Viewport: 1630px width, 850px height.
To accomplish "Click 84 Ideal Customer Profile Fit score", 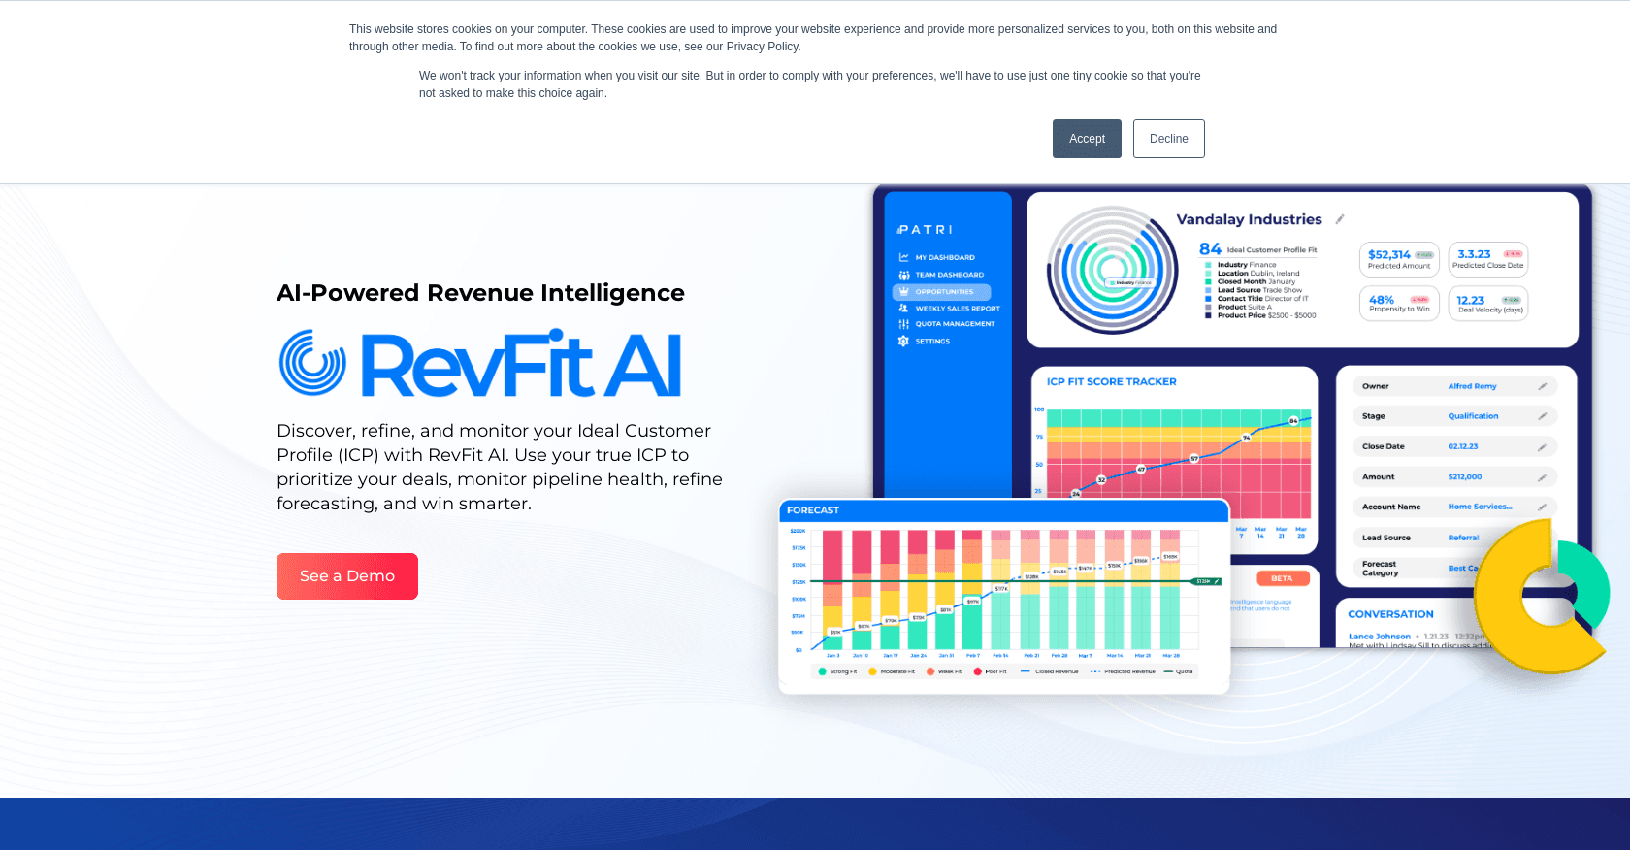I will (x=1258, y=249).
